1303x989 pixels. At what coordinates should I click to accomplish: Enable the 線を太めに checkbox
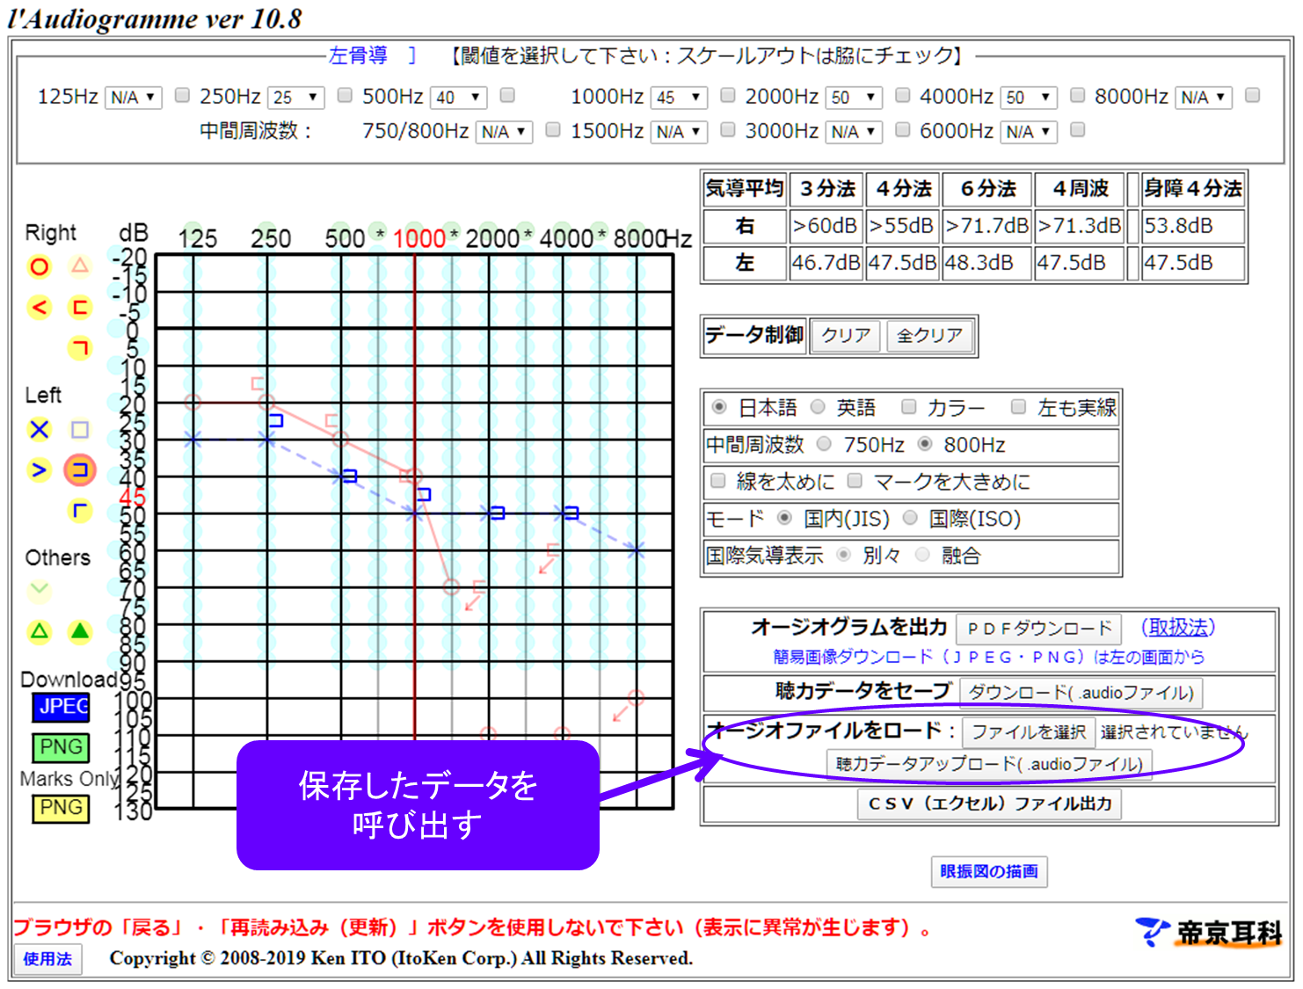tap(717, 480)
